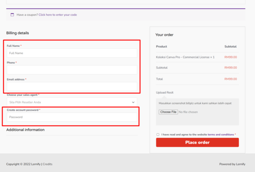Open the 'Click here to enter your code' link
Screen dimensions: 255x172
(58, 14)
